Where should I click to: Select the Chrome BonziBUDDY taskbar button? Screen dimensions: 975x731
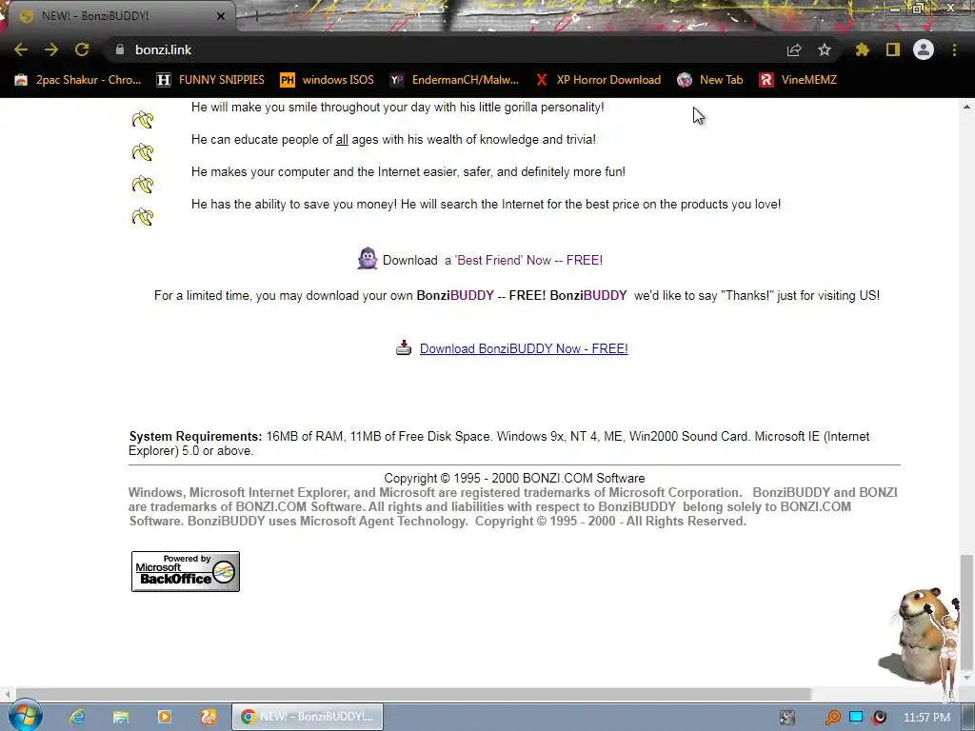coord(308,717)
